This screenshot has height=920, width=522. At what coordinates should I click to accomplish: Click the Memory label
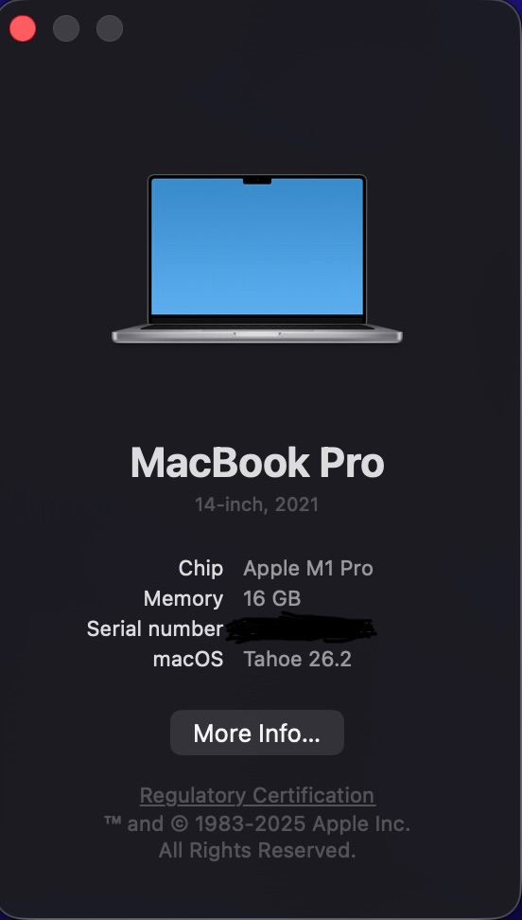183,599
